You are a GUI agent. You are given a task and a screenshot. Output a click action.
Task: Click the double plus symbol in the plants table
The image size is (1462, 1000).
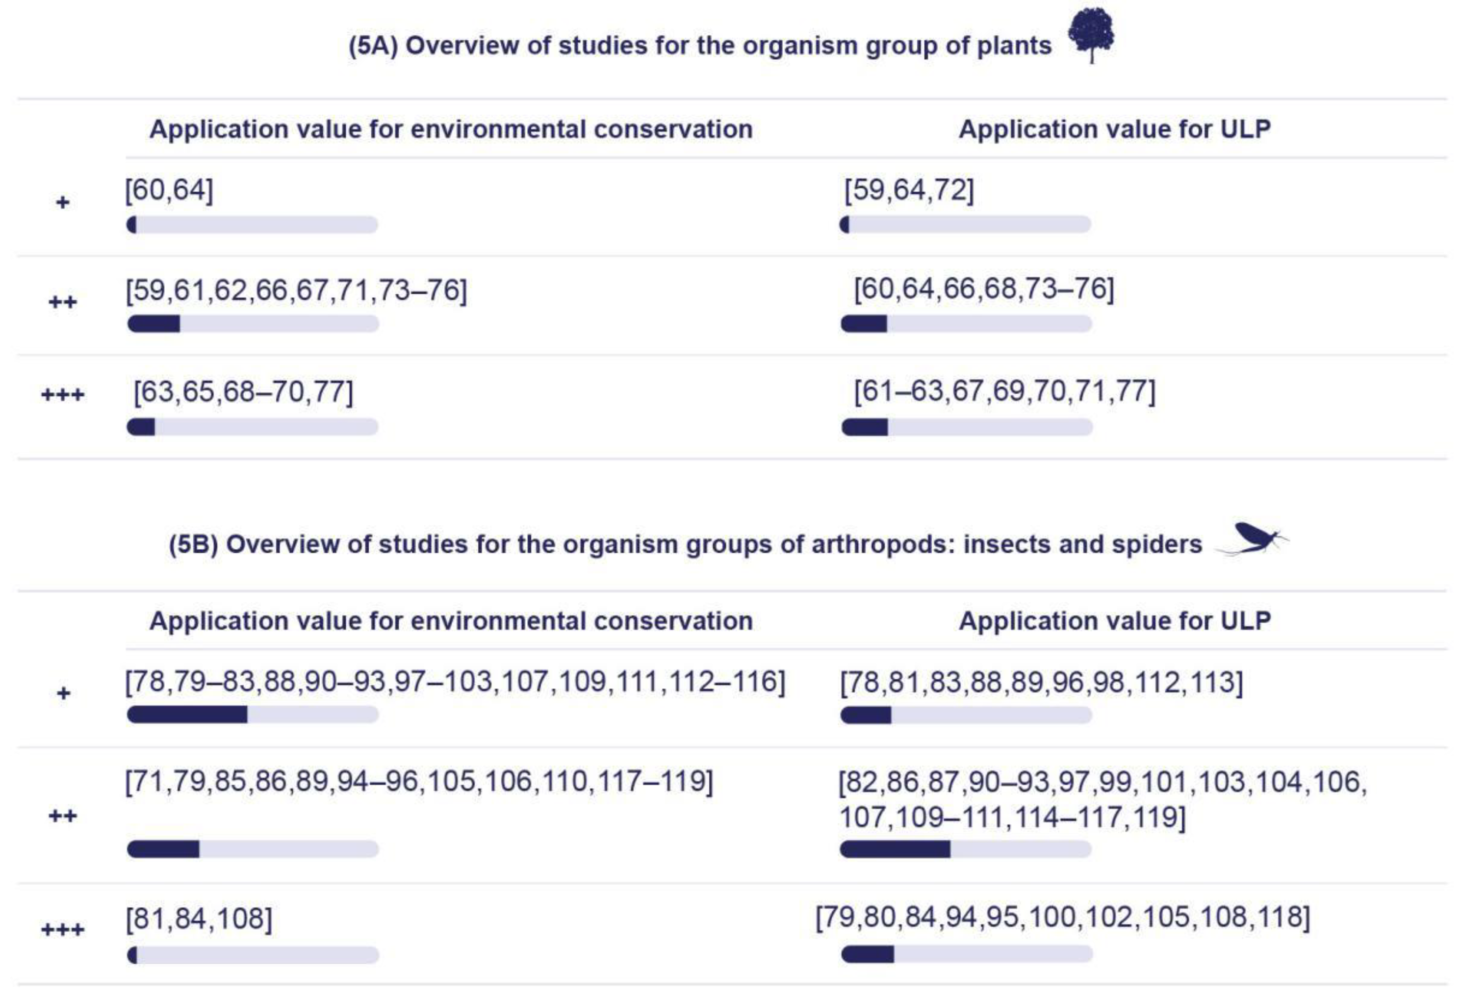coord(62,302)
